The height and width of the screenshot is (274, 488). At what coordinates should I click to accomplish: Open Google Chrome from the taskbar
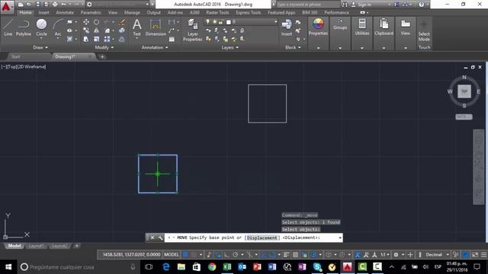(212, 267)
